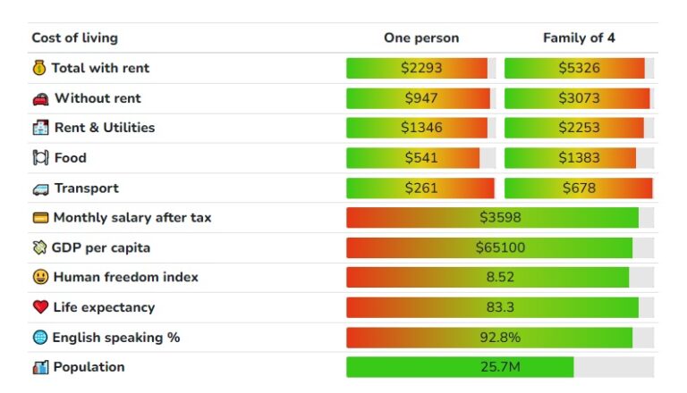Screen dimensions: 687x393
Task: Select the One person column header
Action: tap(421, 38)
